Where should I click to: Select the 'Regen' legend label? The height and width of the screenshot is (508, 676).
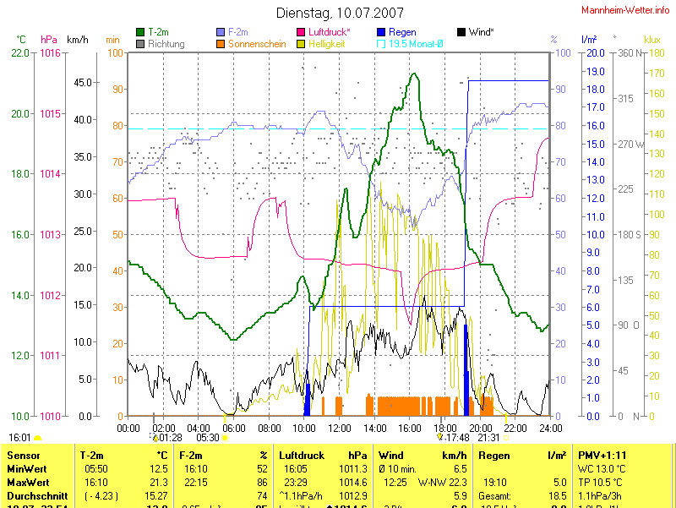pyautogui.click(x=402, y=32)
